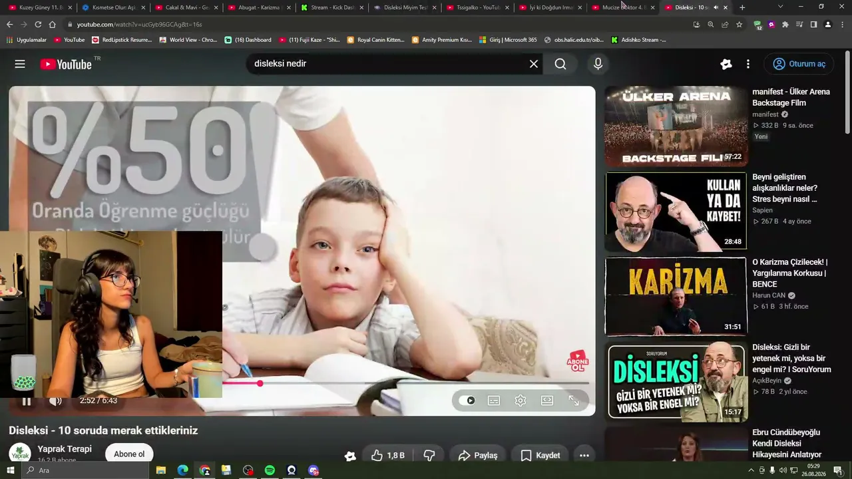Mute the active Disleksi tab audio icon
The width and height of the screenshot is (852, 479).
pos(716,7)
